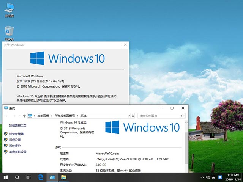Screen dimensions: 243x182
Task: Close the System window
Action: click(183, 108)
